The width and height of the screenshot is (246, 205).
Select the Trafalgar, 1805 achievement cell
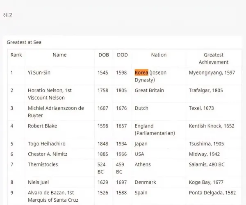pyautogui.click(x=206, y=91)
